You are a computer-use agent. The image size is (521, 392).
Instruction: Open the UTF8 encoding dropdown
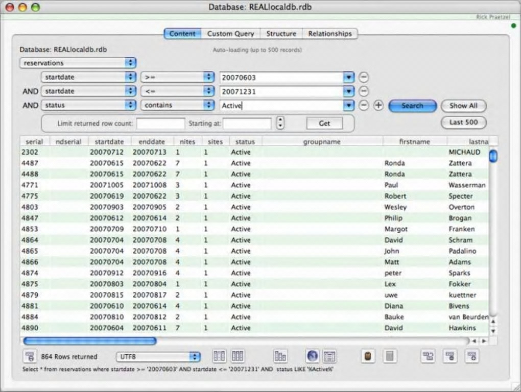[158, 357]
